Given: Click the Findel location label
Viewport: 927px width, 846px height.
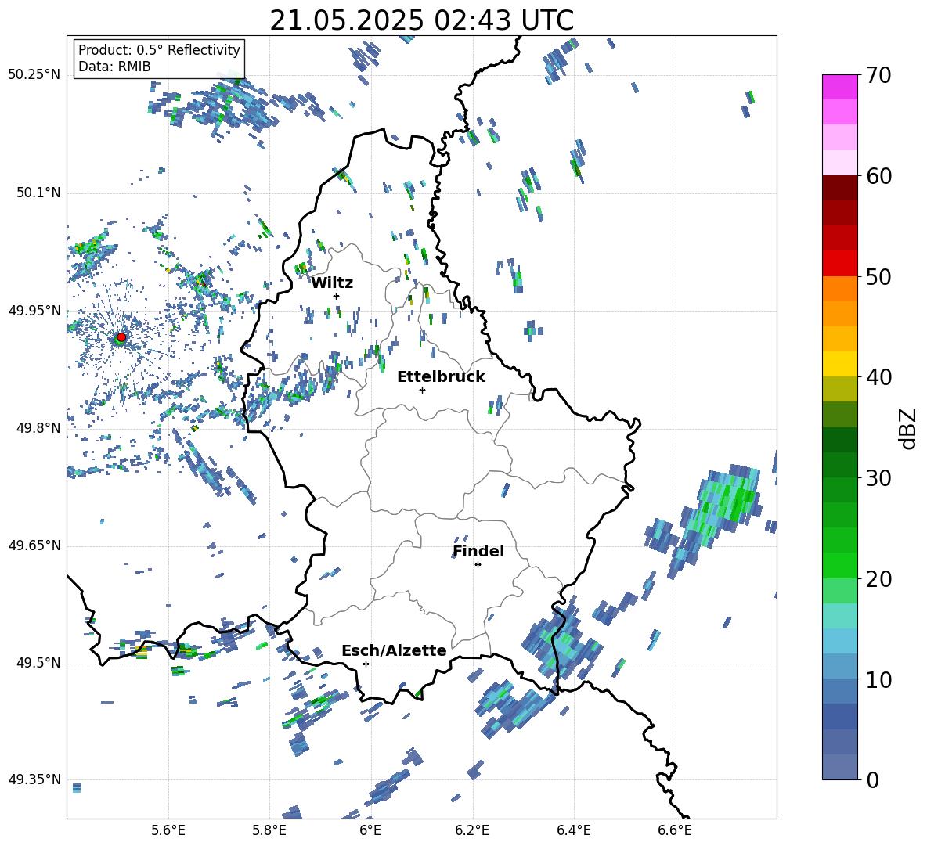Looking at the screenshot, I should click(478, 551).
